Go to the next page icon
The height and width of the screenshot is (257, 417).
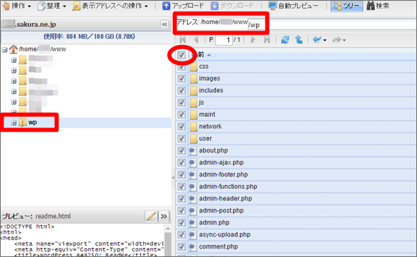[x=253, y=39]
